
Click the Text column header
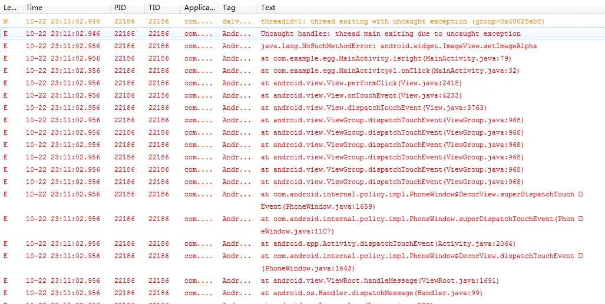pos(431,7)
